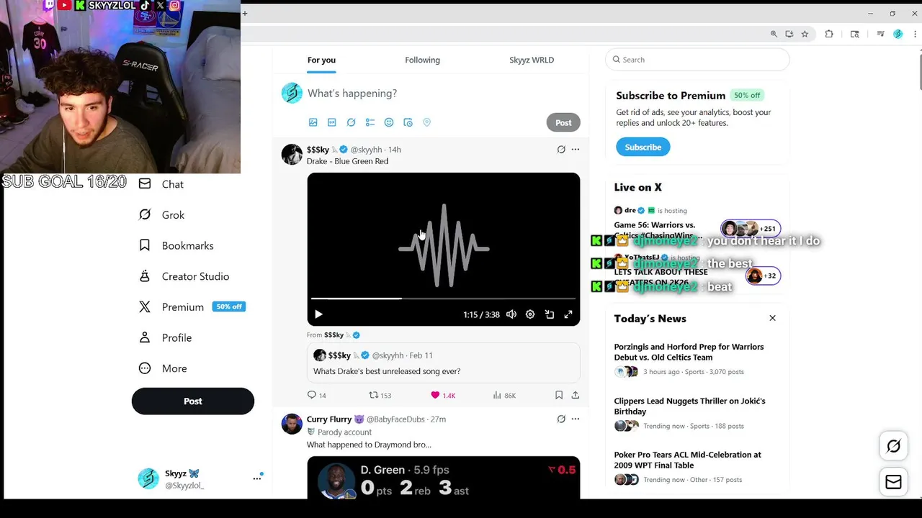Open Profile in the sidebar
This screenshot has height=518, width=922.
click(166, 337)
